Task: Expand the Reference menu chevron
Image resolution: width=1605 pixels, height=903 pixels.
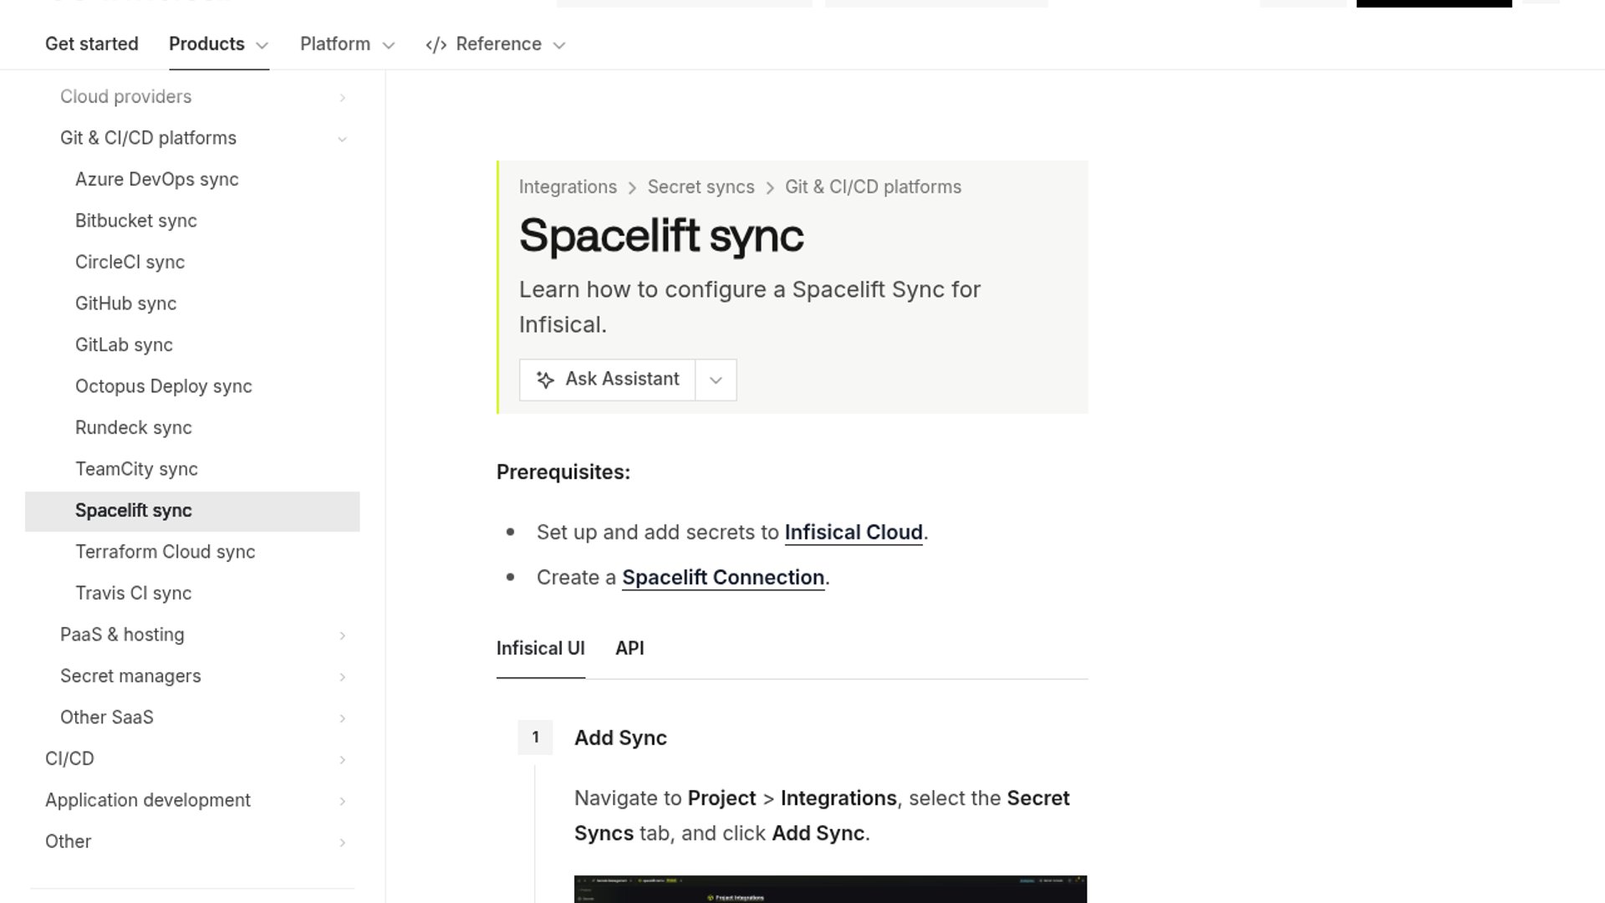Action: tap(559, 45)
